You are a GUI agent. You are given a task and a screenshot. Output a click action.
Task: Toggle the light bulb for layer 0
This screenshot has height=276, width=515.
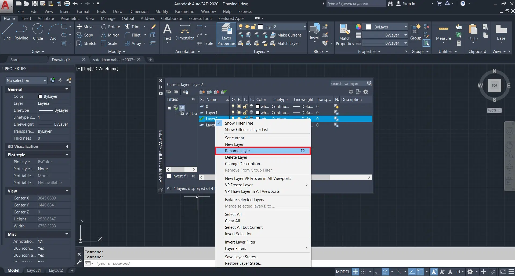pos(233,107)
